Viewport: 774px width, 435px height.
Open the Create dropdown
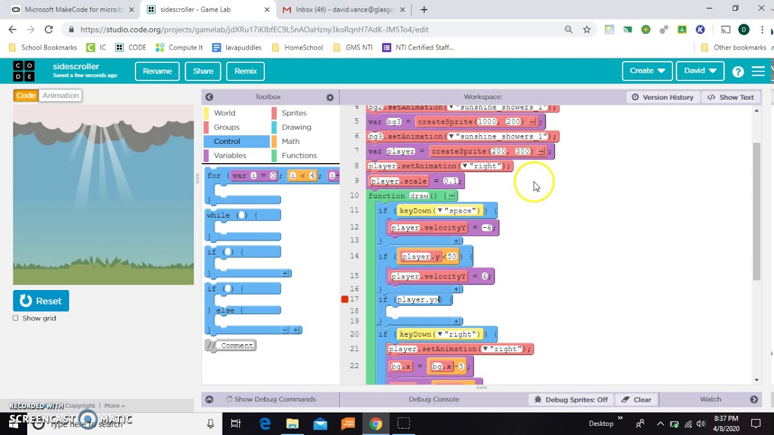(647, 71)
